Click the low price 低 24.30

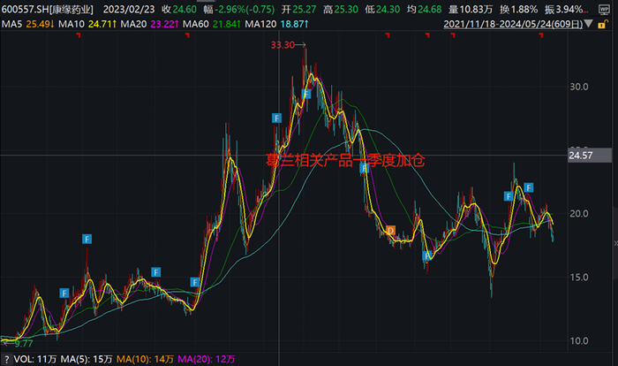[382, 10]
